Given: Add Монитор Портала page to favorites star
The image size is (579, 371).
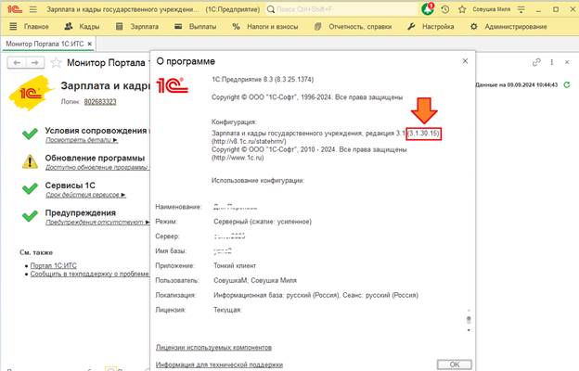Looking at the screenshot, I should click(x=56, y=63).
